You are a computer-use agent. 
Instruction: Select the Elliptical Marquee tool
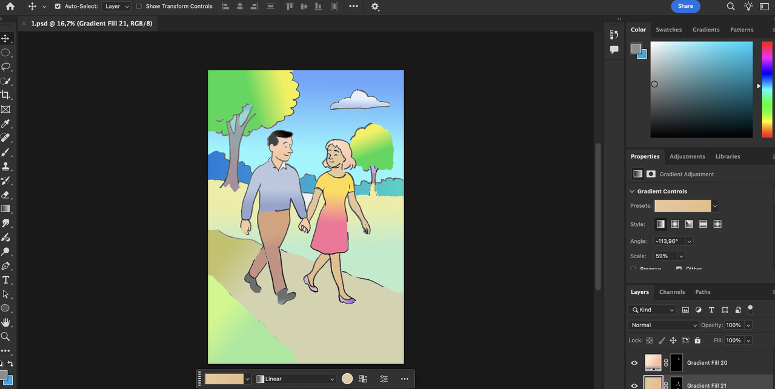5,53
